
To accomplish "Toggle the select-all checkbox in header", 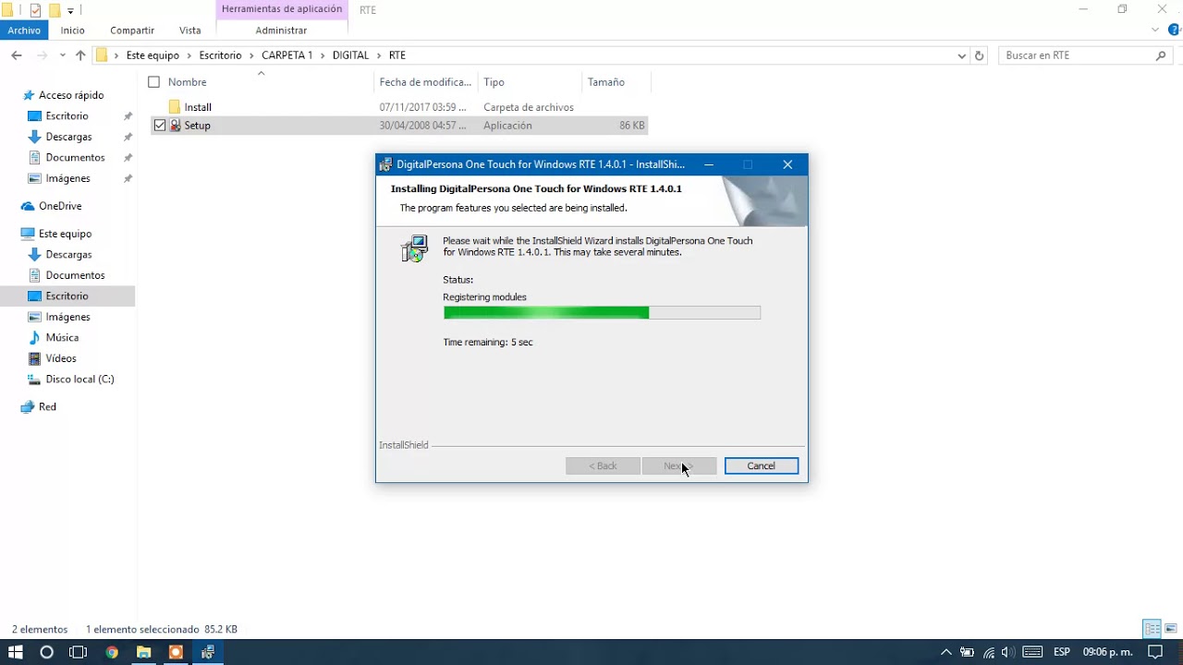I will (153, 82).
